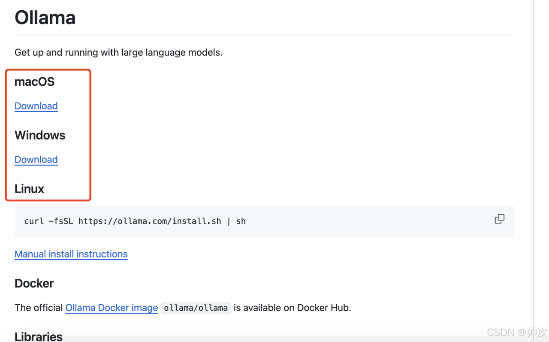The width and height of the screenshot is (549, 342).
Task: Click the Windows heading
Action: tap(40, 135)
